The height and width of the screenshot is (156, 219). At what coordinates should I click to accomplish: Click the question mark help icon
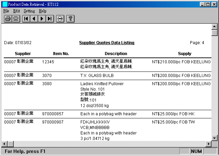[70, 19]
